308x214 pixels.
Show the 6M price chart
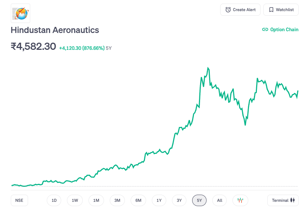(x=138, y=200)
